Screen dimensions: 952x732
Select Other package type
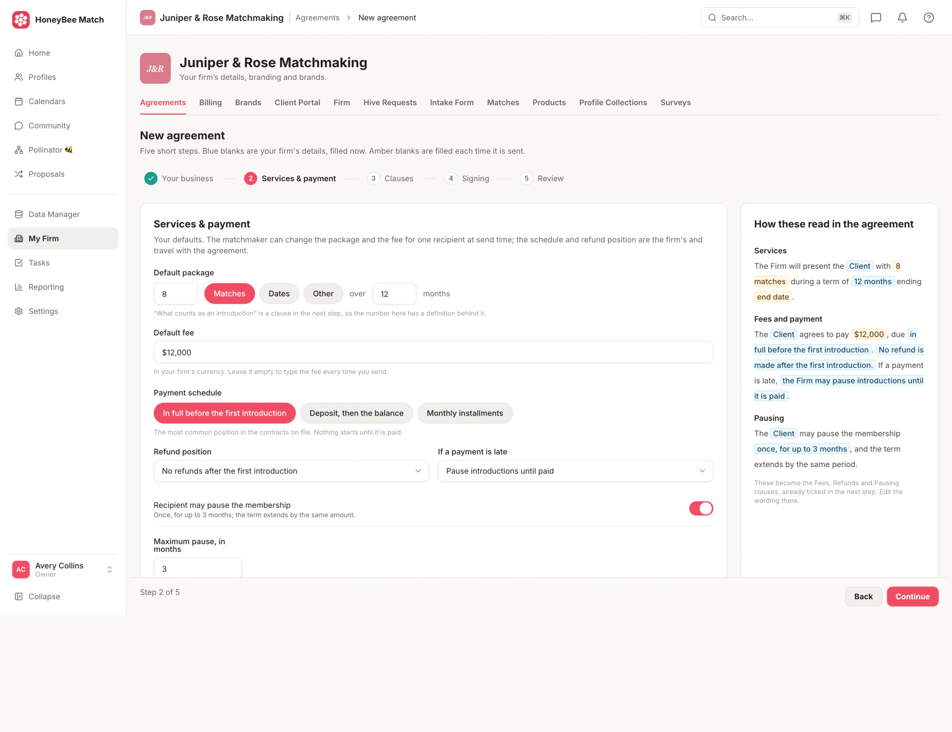pyautogui.click(x=323, y=293)
